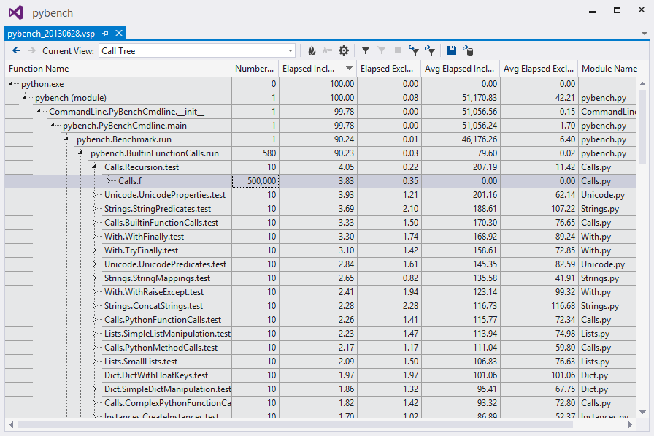Sort by Avg Elapsed Exclusive column header
The width and height of the screenshot is (654, 436).
pyautogui.click(x=539, y=69)
